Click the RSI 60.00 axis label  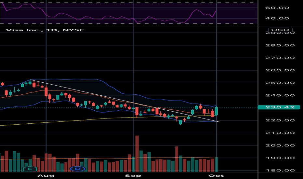tap(277, 8)
